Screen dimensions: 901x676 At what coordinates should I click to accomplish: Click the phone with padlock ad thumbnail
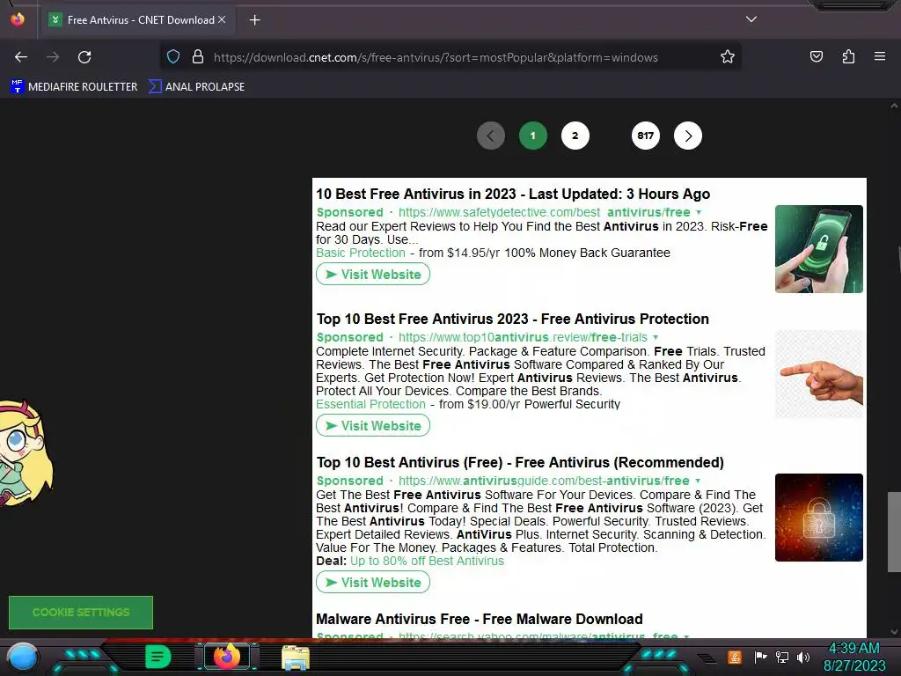(x=819, y=249)
